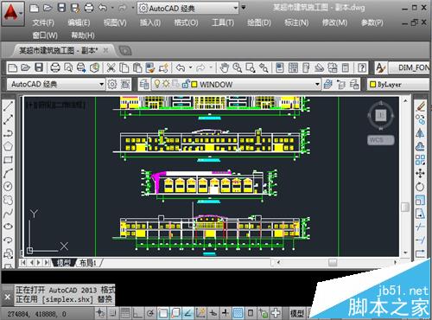Open the AutoCAD application menu button
Image resolution: width=432 pixels, height=320 pixels.
click(12, 13)
